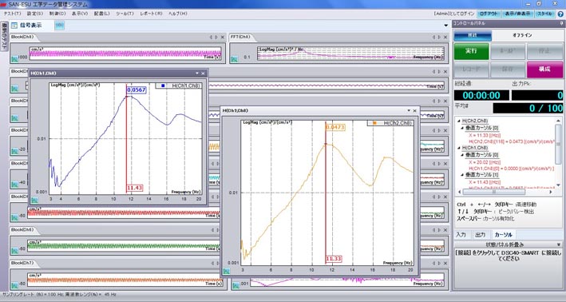Click the disabled 保存 button
The height and width of the screenshot is (302, 566).
508,70
